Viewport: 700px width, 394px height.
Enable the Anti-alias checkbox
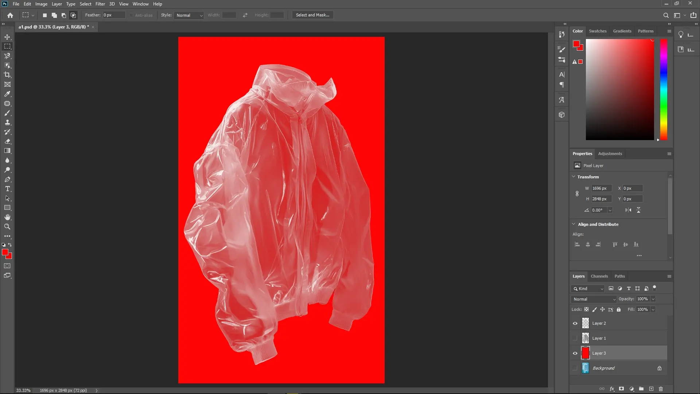131,15
